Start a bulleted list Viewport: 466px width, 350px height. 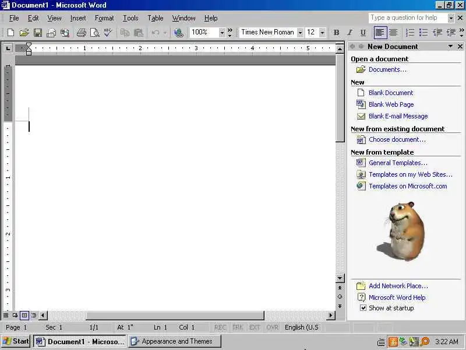pyautogui.click(x=423, y=33)
